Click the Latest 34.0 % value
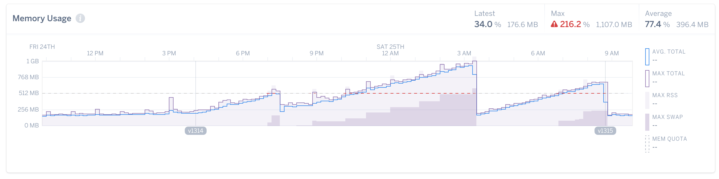The image size is (719, 179). [487, 24]
